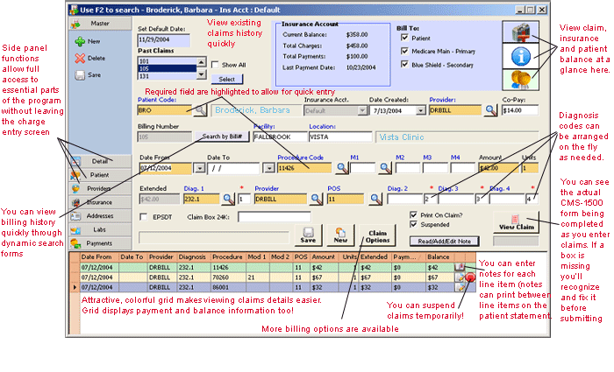Click the Procedure Code lookup magnifier
The height and width of the screenshot is (372, 614).
pyautogui.click(x=340, y=168)
